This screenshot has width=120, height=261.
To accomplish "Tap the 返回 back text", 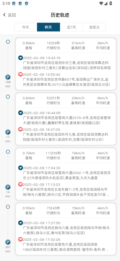I will 12,15.
